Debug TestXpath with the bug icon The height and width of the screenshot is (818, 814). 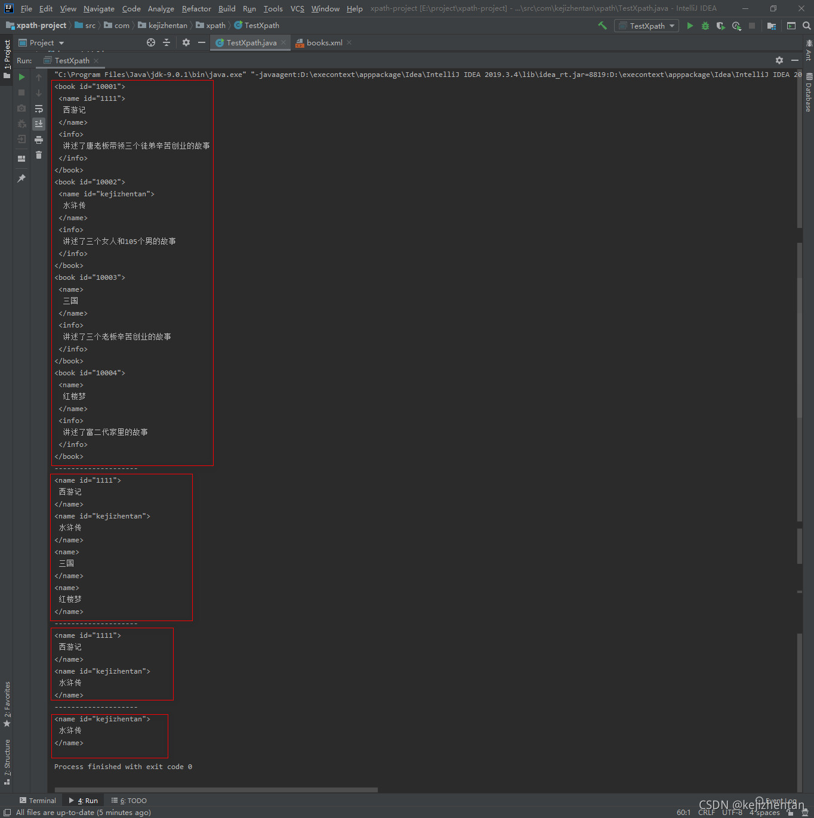click(705, 26)
